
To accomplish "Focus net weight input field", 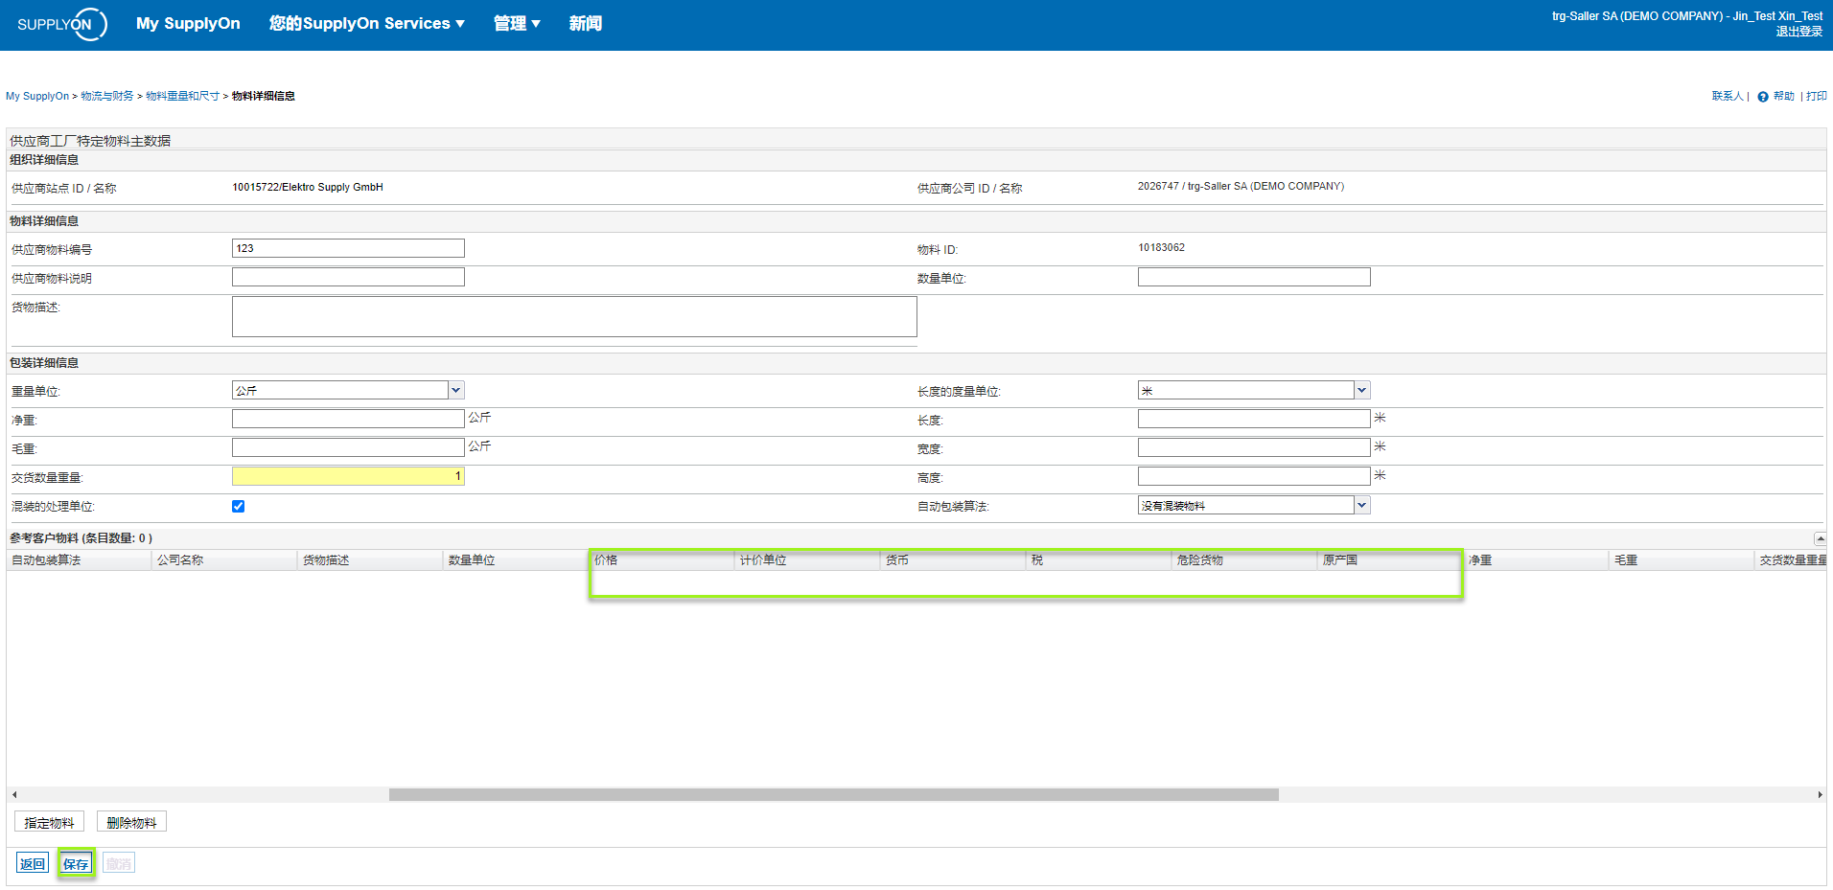I will click(348, 419).
